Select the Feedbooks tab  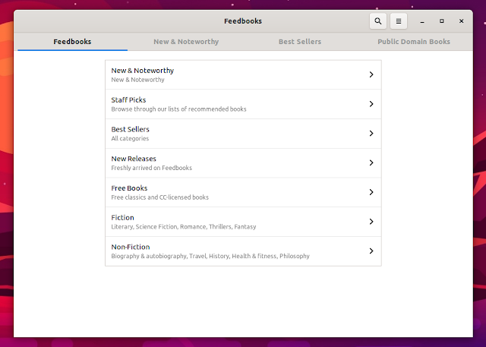72,42
